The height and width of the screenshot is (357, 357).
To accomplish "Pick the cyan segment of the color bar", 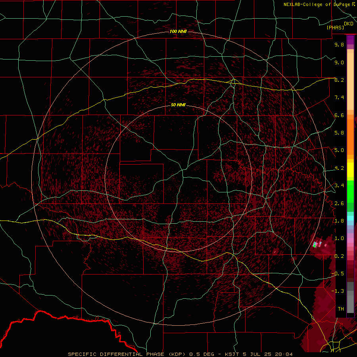I will point(350,218).
